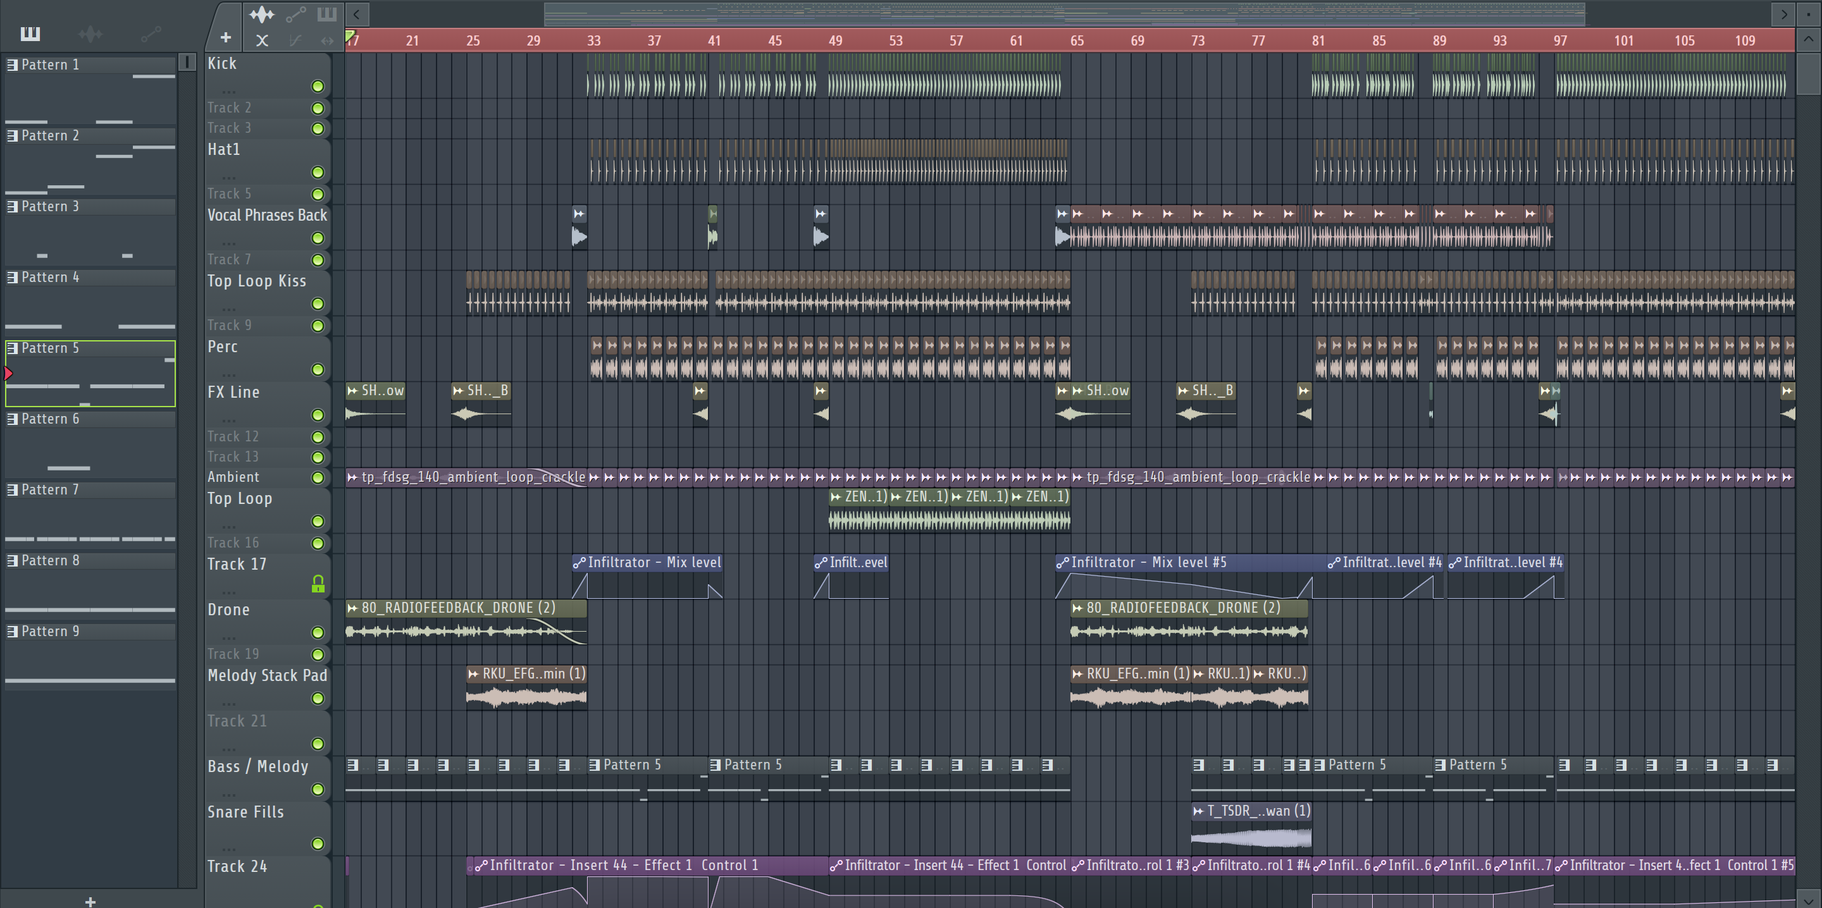Viewport: 1822px width, 908px height.
Task: Open the first ZEN..1) clip menu
Action: click(x=836, y=497)
